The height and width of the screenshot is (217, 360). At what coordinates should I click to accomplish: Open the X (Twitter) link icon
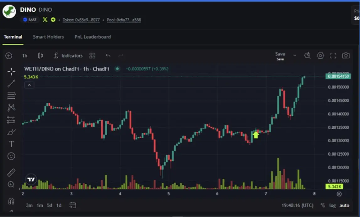tap(45, 20)
